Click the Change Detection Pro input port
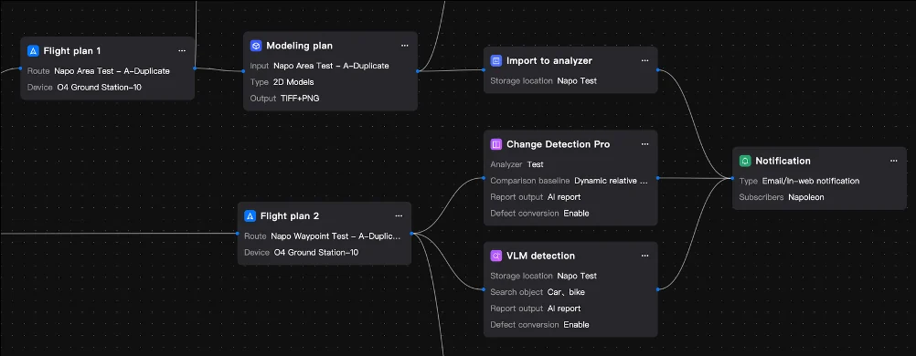Screen dimensions: 916x356 point(484,178)
